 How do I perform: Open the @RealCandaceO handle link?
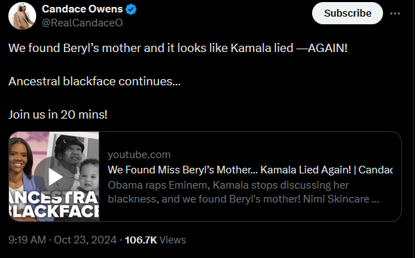click(82, 23)
